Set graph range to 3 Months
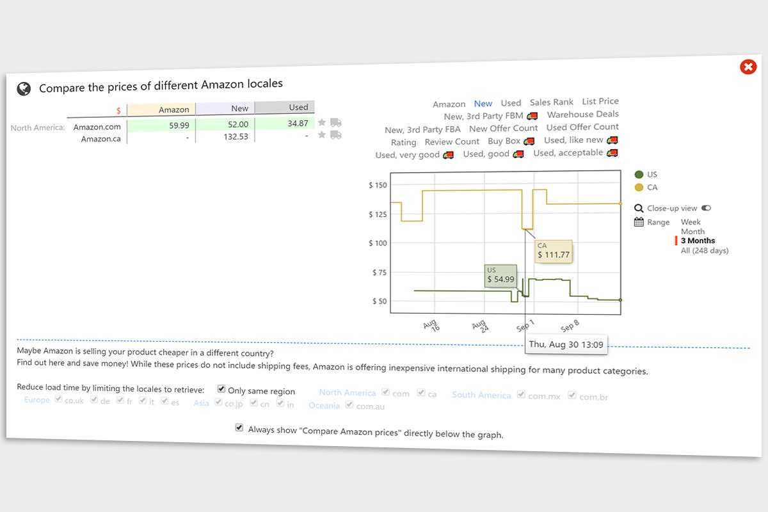The image size is (768, 512). (698, 241)
